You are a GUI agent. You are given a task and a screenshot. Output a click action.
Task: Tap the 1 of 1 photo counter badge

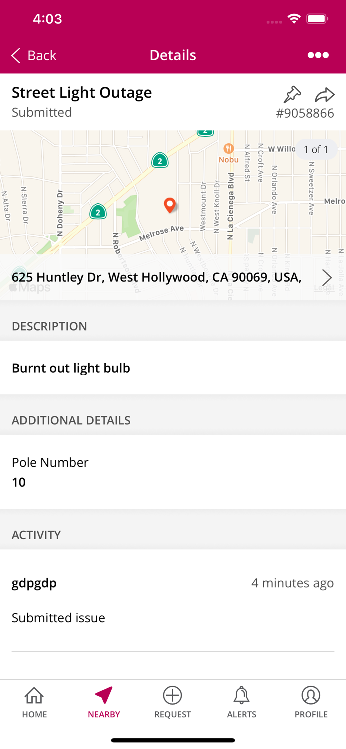click(x=316, y=149)
